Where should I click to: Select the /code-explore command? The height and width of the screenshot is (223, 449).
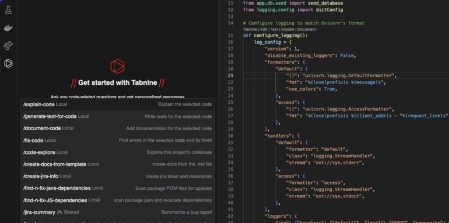118,152
